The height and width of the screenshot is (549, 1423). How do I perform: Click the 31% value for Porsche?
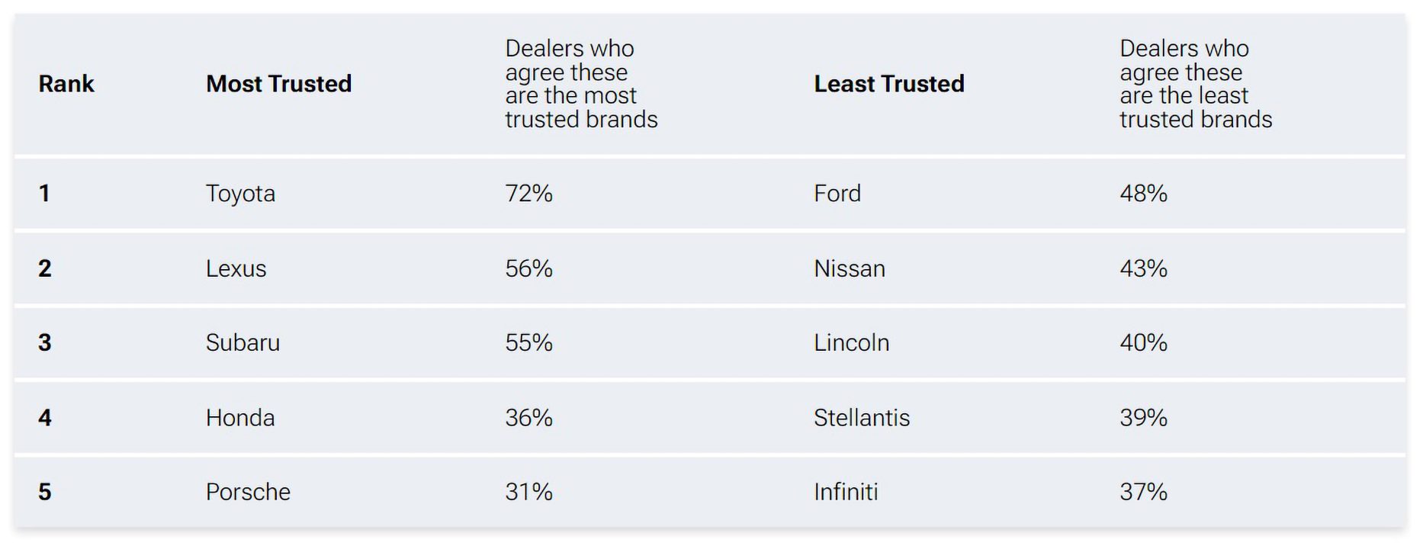(x=528, y=492)
